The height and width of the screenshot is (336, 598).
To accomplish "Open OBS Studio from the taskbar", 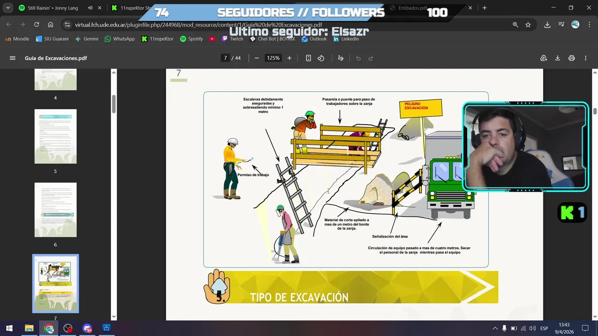I will click(68, 328).
